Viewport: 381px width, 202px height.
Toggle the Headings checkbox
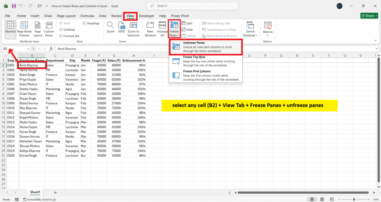[x=84, y=23]
